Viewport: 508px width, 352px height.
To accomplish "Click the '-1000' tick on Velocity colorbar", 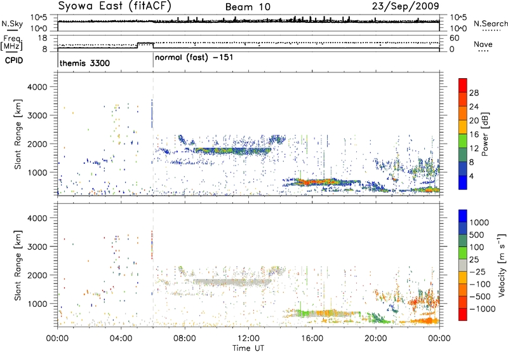I will click(482, 309).
